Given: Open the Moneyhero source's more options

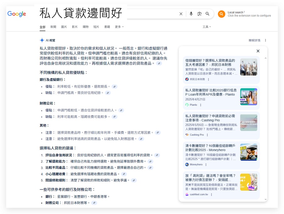Looking at the screenshot, I should tap(206, 165).
